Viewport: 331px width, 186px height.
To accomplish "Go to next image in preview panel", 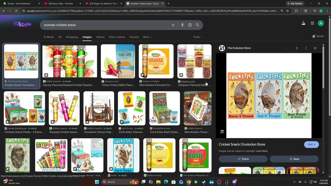I will [x=297, y=48].
